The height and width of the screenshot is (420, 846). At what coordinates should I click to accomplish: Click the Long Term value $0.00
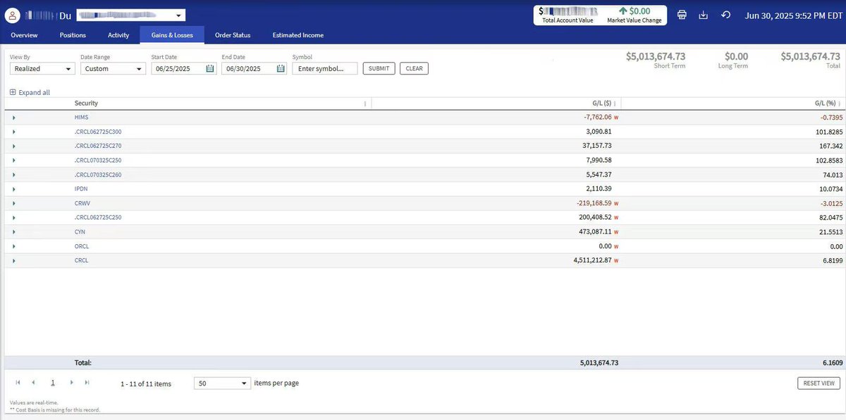(737, 56)
